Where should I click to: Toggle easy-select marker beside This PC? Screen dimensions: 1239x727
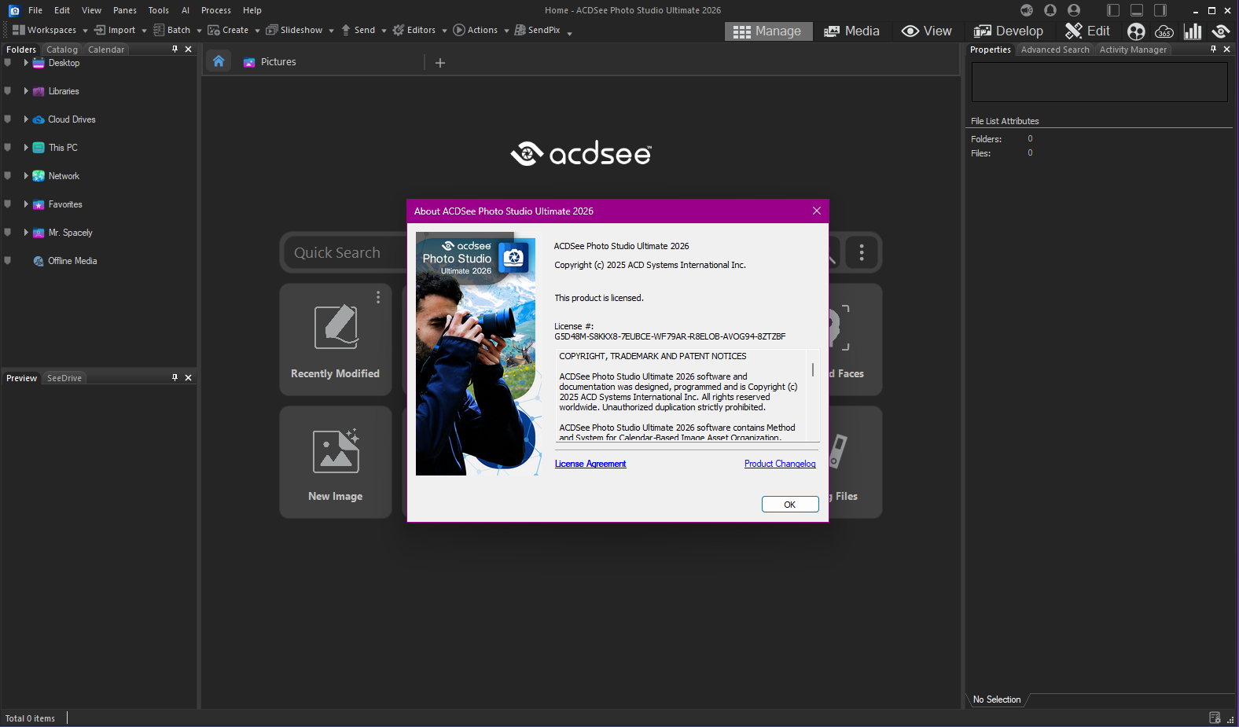click(x=8, y=148)
